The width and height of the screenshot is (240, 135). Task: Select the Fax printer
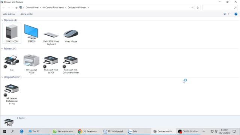[x=12, y=63]
